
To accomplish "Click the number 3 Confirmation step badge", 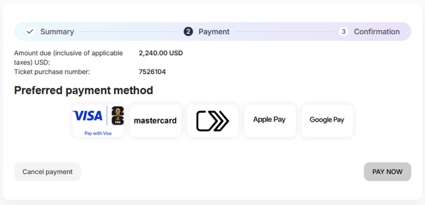I will 344,32.
